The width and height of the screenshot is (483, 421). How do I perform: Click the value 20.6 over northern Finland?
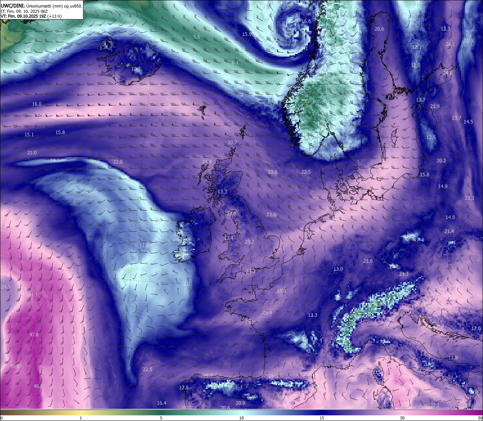[x=379, y=29]
